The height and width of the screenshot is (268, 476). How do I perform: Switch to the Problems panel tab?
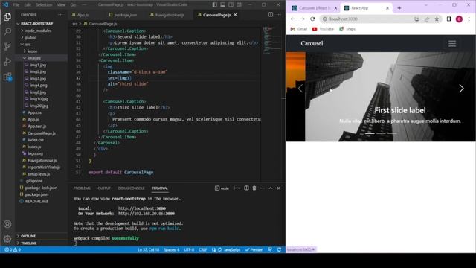point(82,188)
